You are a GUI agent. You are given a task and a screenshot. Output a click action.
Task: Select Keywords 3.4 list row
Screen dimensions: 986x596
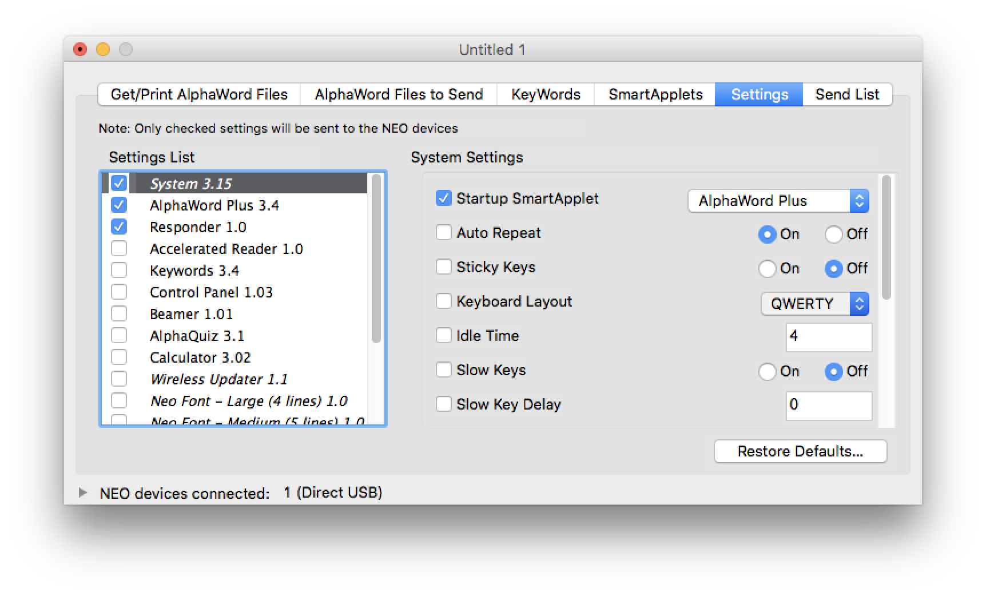point(234,270)
